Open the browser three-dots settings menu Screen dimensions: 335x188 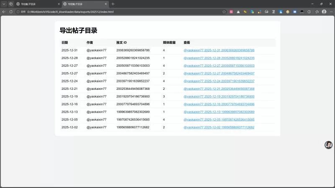(x=331, y=12)
